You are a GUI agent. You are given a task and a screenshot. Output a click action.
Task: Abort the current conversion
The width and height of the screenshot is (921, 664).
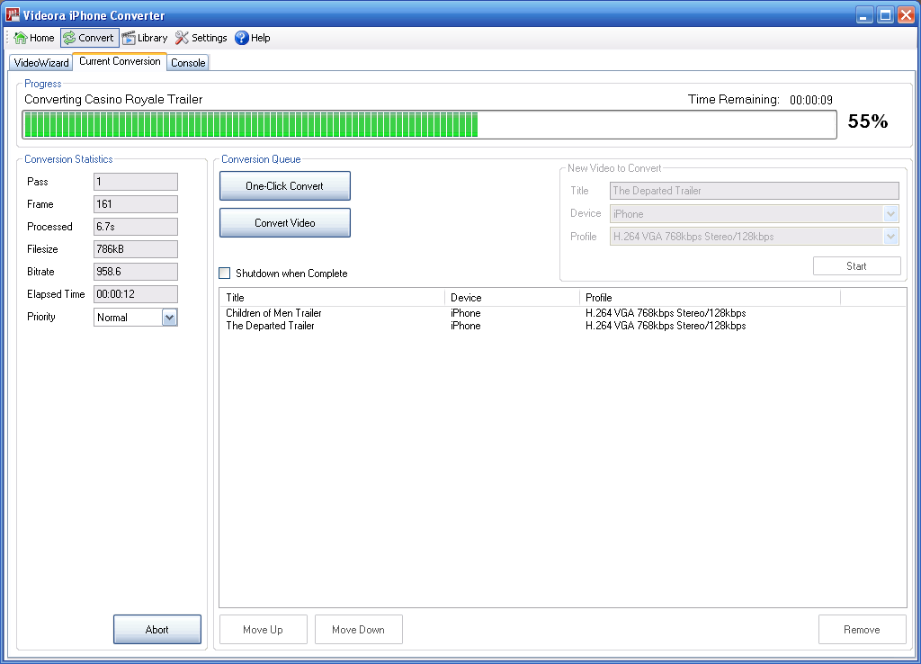156,630
